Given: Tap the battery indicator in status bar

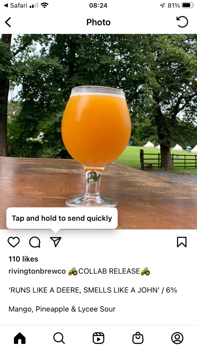Looking at the screenshot, I should click(x=188, y=5).
